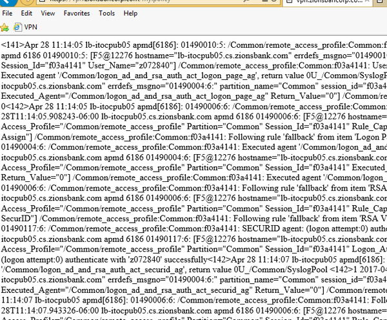The height and width of the screenshot is (320, 387).
Task: Open the Edit menu
Action: tap(26, 13)
